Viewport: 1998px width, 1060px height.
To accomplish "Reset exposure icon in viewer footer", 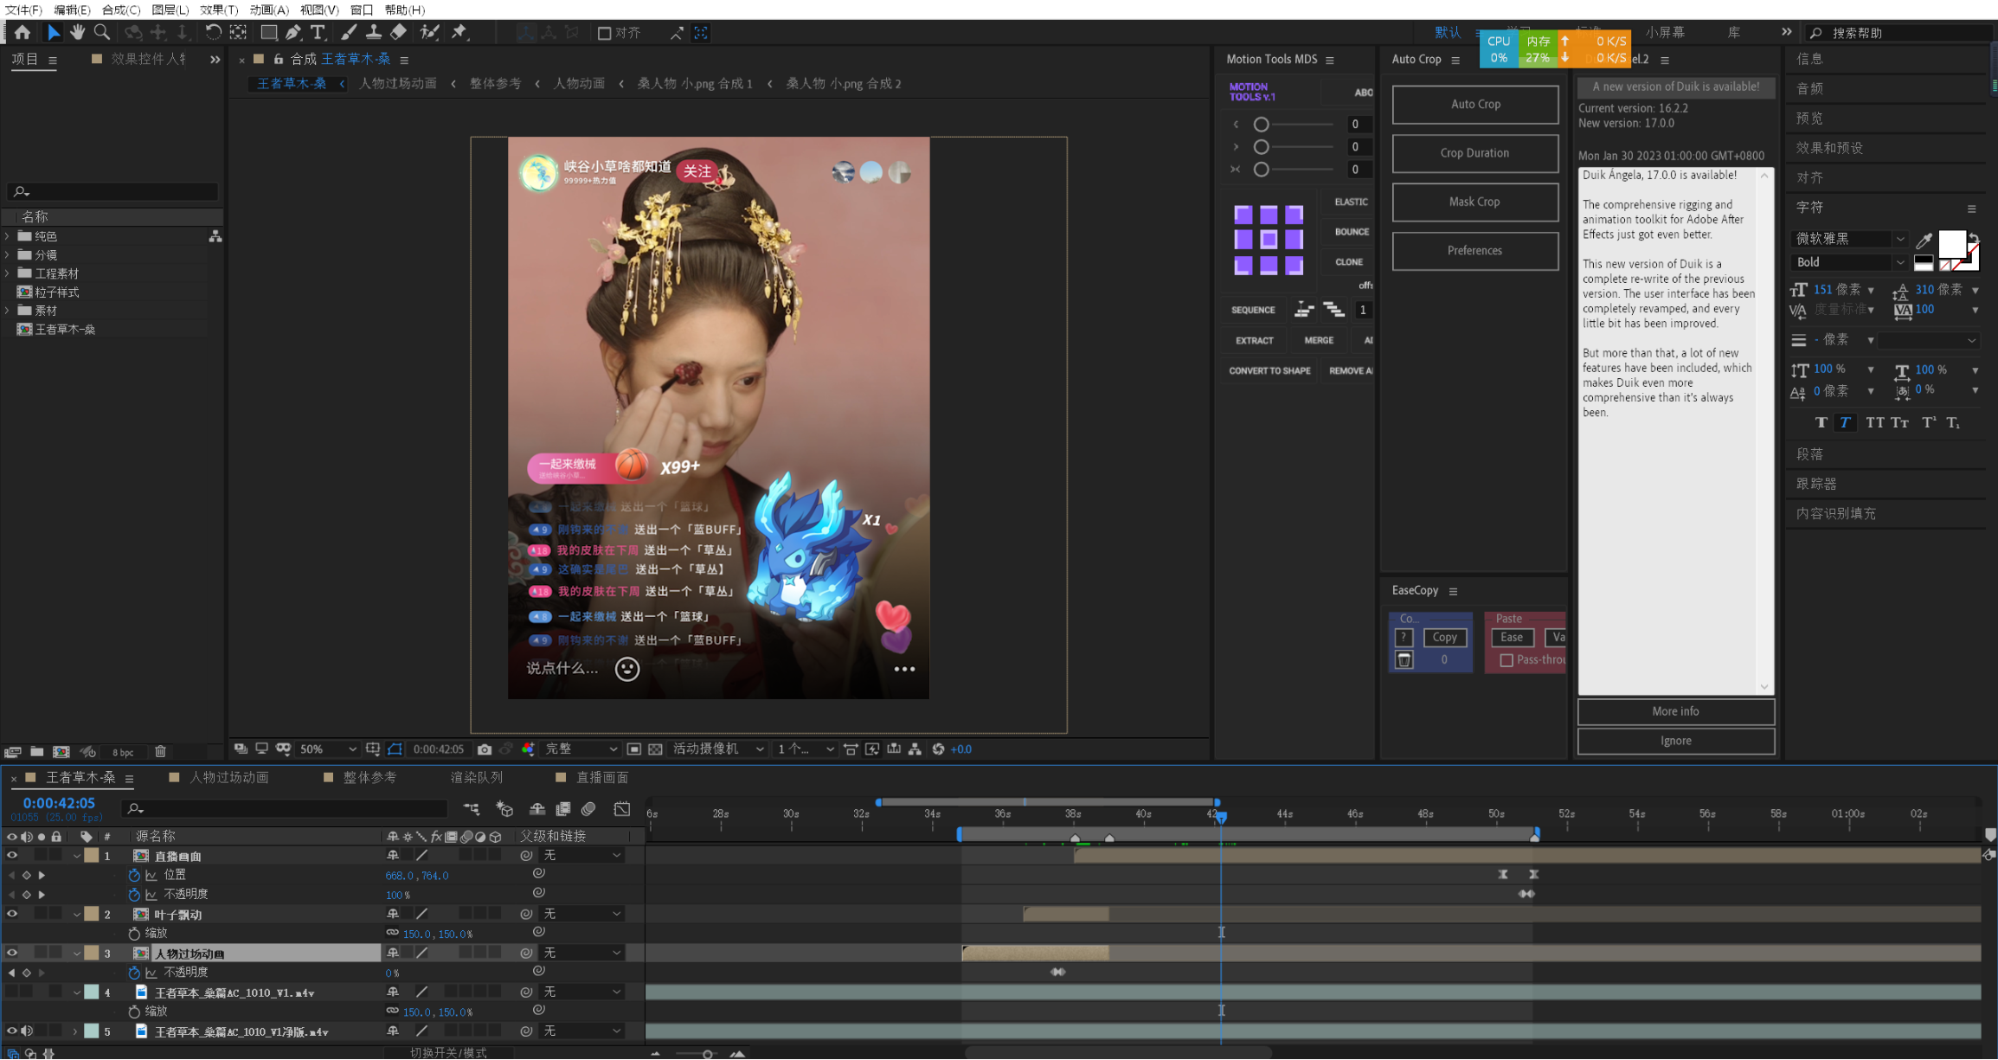I will pos(938,749).
